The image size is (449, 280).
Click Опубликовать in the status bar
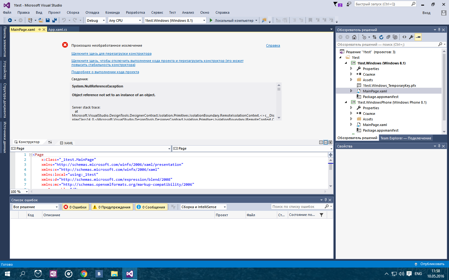[x=429, y=264]
